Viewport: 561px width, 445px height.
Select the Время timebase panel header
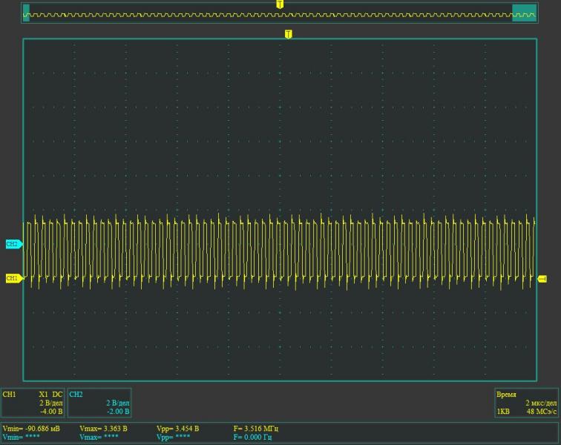[507, 394]
